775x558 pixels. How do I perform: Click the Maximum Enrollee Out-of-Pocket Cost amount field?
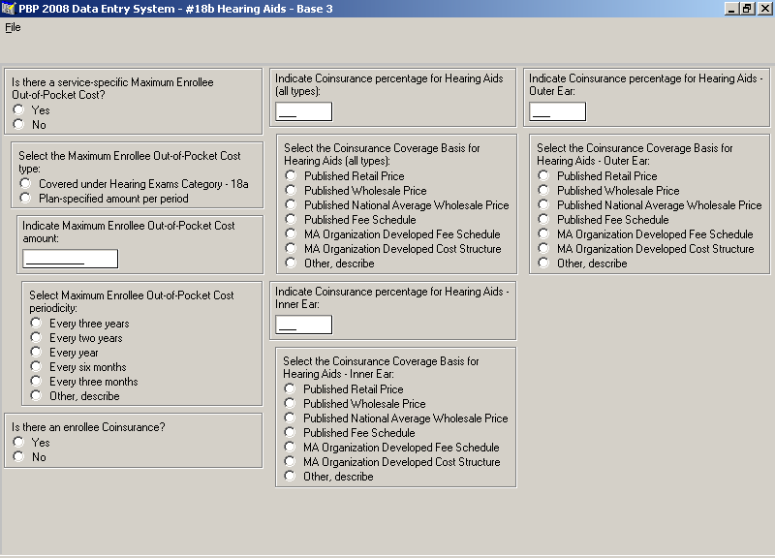pos(70,259)
